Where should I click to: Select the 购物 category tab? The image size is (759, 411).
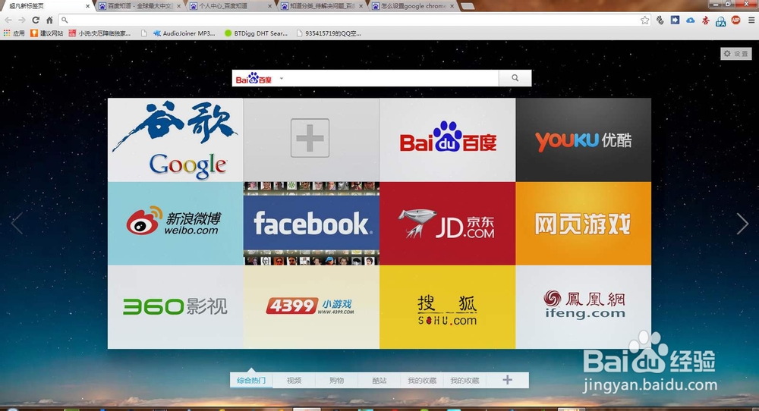click(336, 381)
